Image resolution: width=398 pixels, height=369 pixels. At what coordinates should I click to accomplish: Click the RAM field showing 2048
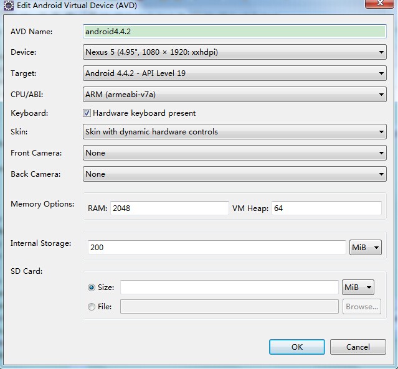[169, 208]
